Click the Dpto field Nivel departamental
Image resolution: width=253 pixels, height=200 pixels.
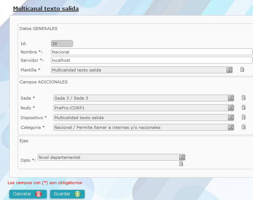pos(111,157)
